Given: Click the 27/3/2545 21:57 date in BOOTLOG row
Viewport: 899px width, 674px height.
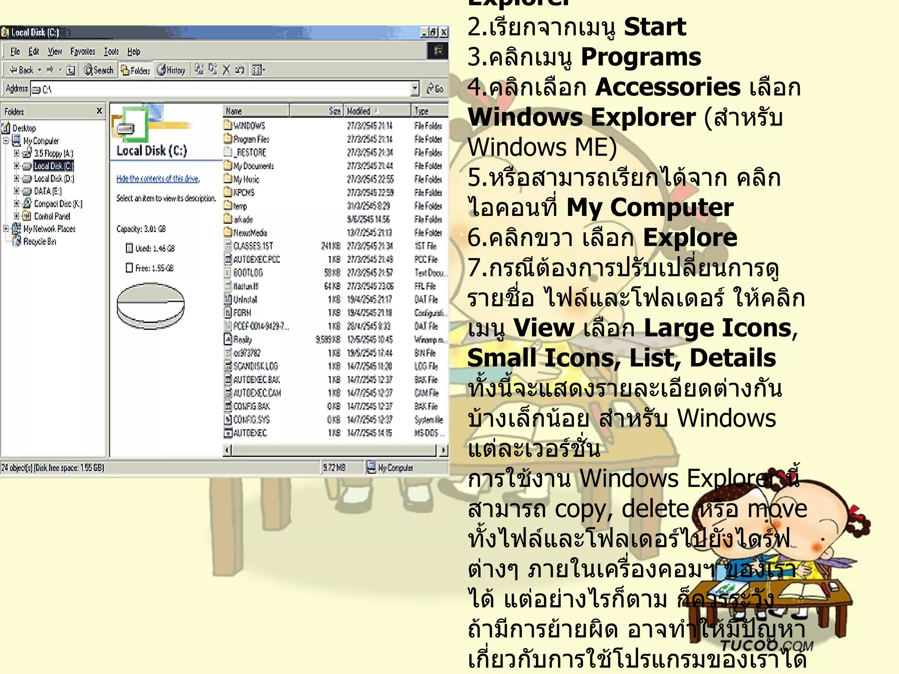Looking at the screenshot, I should [370, 272].
